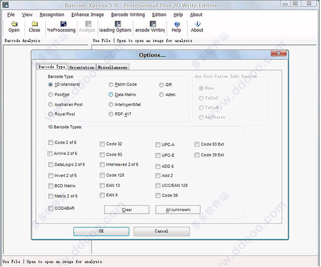Open the File menu
This screenshot has width=321, height=267.
pos(11,15)
